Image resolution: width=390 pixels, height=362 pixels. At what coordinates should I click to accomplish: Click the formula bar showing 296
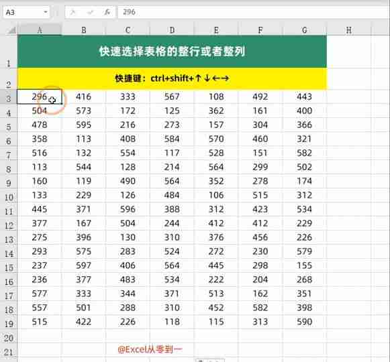[253, 12]
